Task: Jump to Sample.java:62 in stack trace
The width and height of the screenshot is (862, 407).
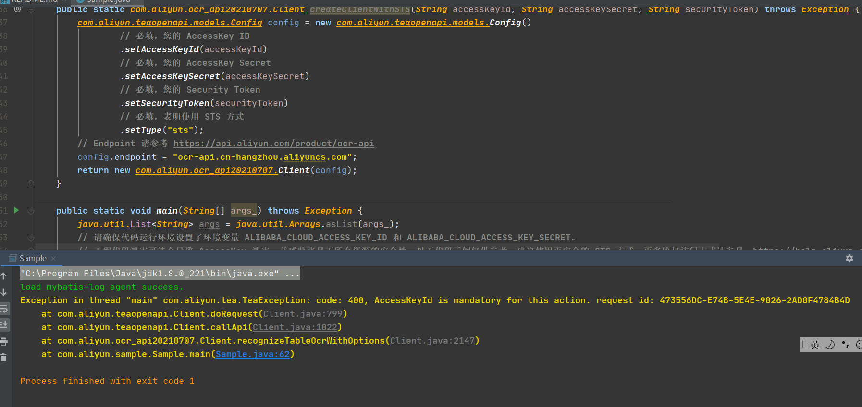Action: 253,354
